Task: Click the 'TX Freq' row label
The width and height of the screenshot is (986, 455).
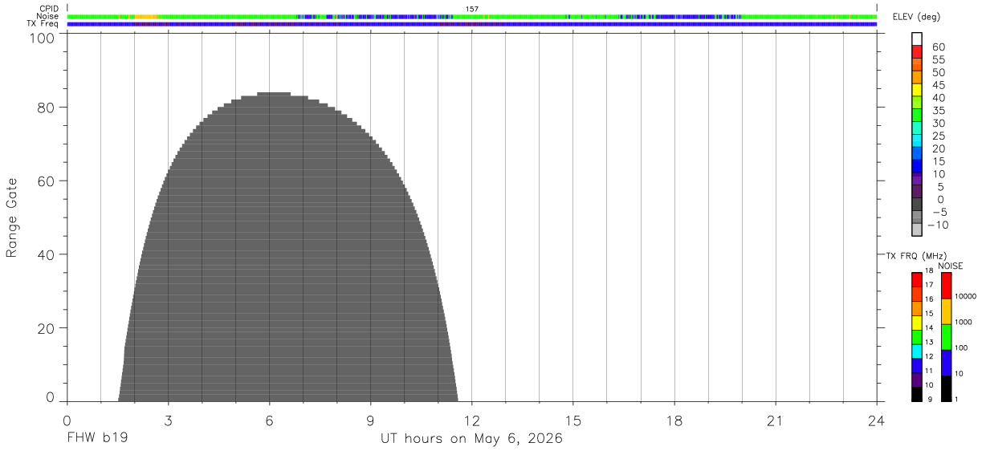Action: 44,24
